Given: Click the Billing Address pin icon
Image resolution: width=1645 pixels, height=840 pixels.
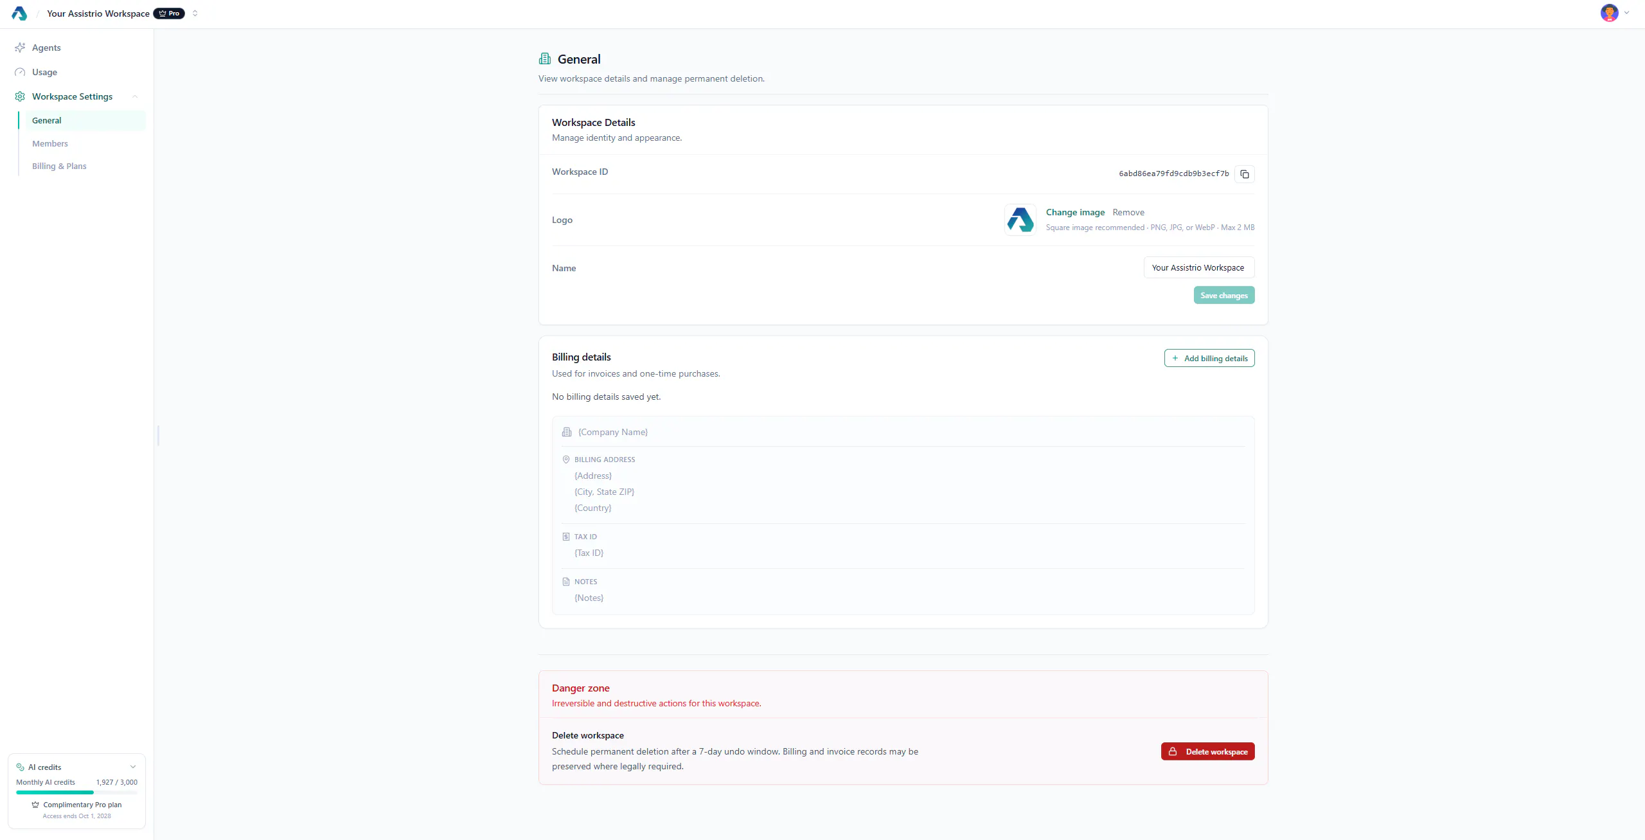Looking at the screenshot, I should coord(566,460).
